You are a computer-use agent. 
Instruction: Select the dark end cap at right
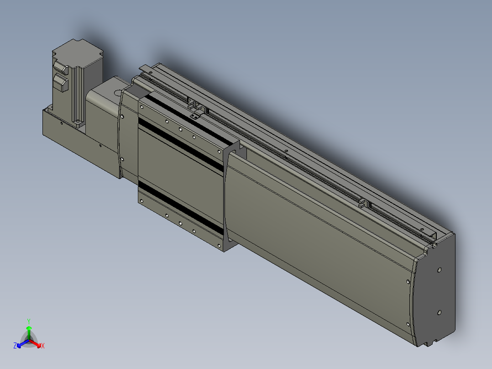click(x=435, y=290)
